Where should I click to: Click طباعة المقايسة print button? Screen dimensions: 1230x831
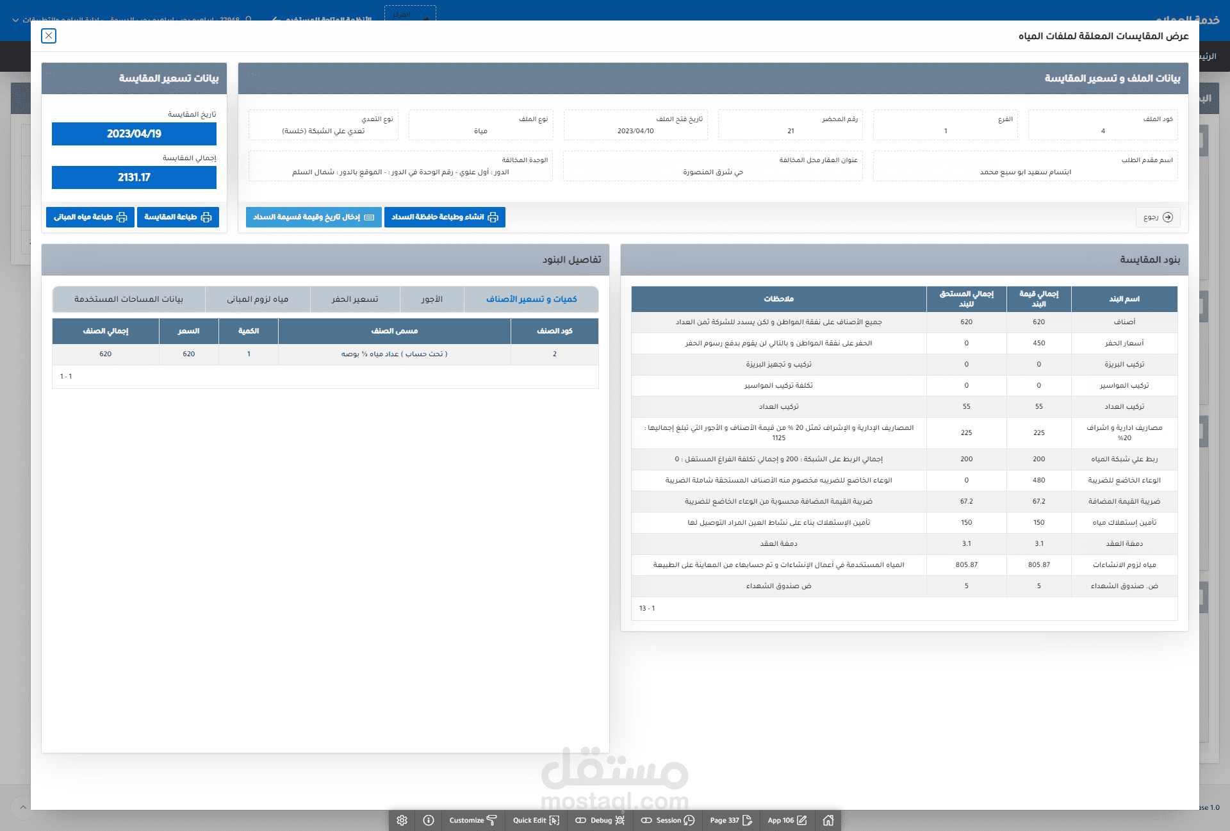pos(177,217)
